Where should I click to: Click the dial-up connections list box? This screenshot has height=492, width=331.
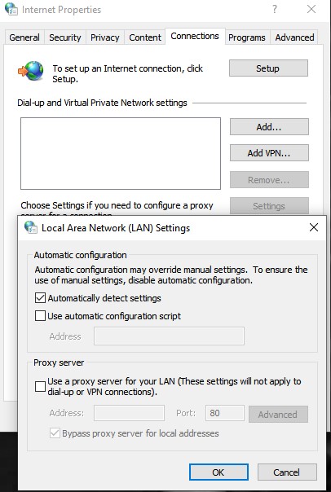point(121,153)
